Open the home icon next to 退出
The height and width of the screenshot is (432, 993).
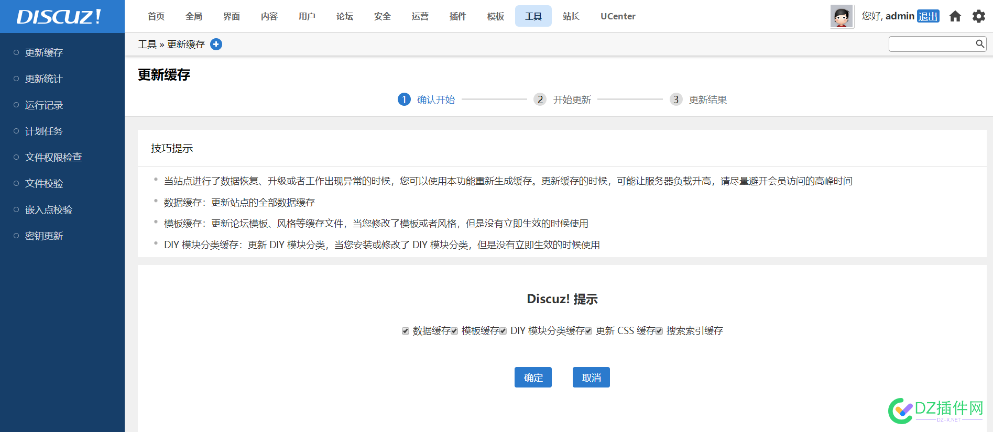pyautogui.click(x=955, y=16)
